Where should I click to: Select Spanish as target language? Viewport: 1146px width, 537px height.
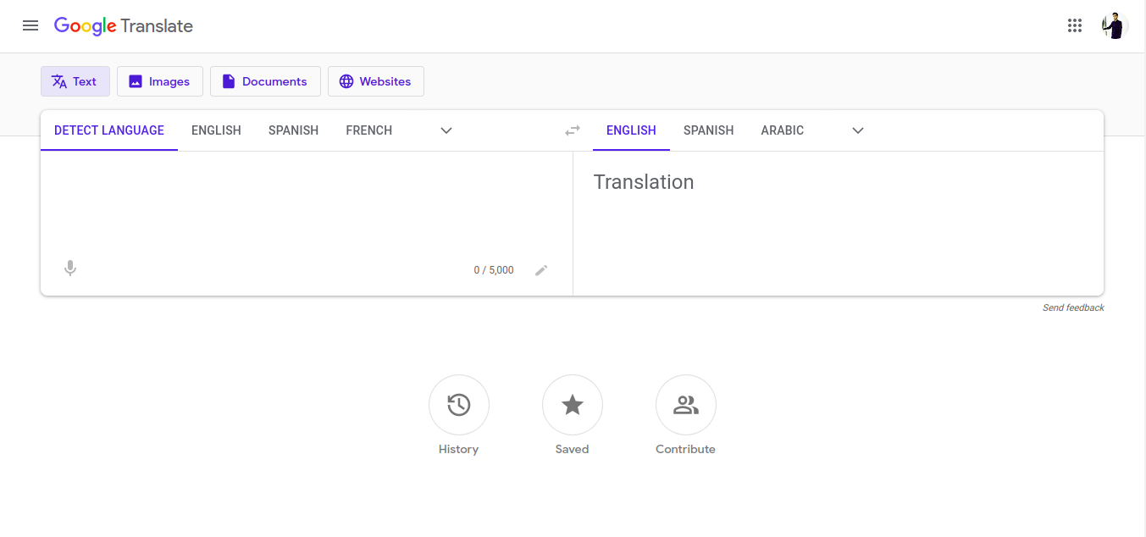pos(708,130)
